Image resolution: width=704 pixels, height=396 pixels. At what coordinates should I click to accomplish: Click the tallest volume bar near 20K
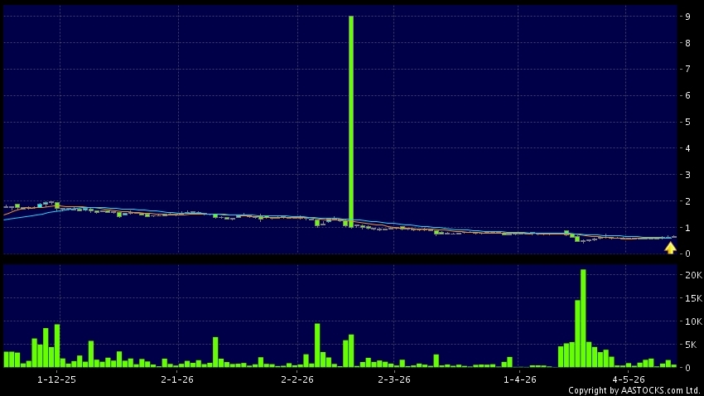pyautogui.click(x=583, y=318)
